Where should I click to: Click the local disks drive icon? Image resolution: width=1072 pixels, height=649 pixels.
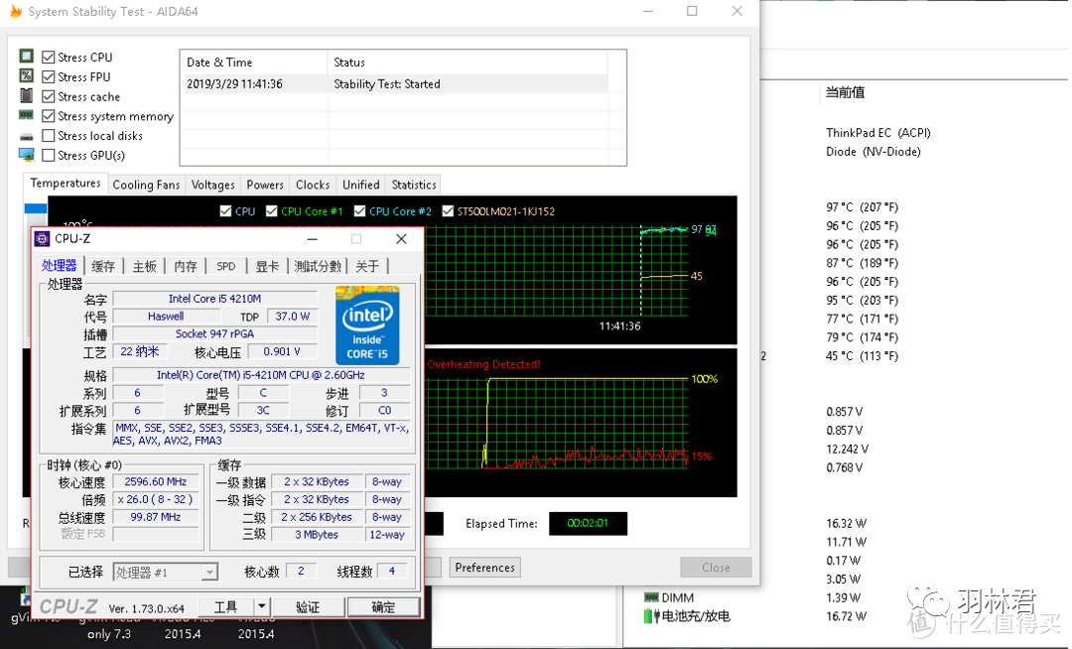[x=26, y=137]
